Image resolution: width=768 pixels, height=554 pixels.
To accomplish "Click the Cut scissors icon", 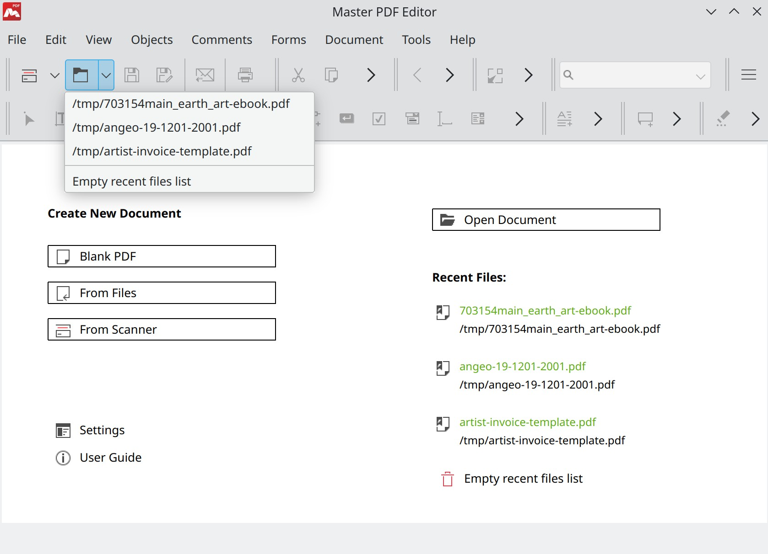I will click(x=298, y=75).
